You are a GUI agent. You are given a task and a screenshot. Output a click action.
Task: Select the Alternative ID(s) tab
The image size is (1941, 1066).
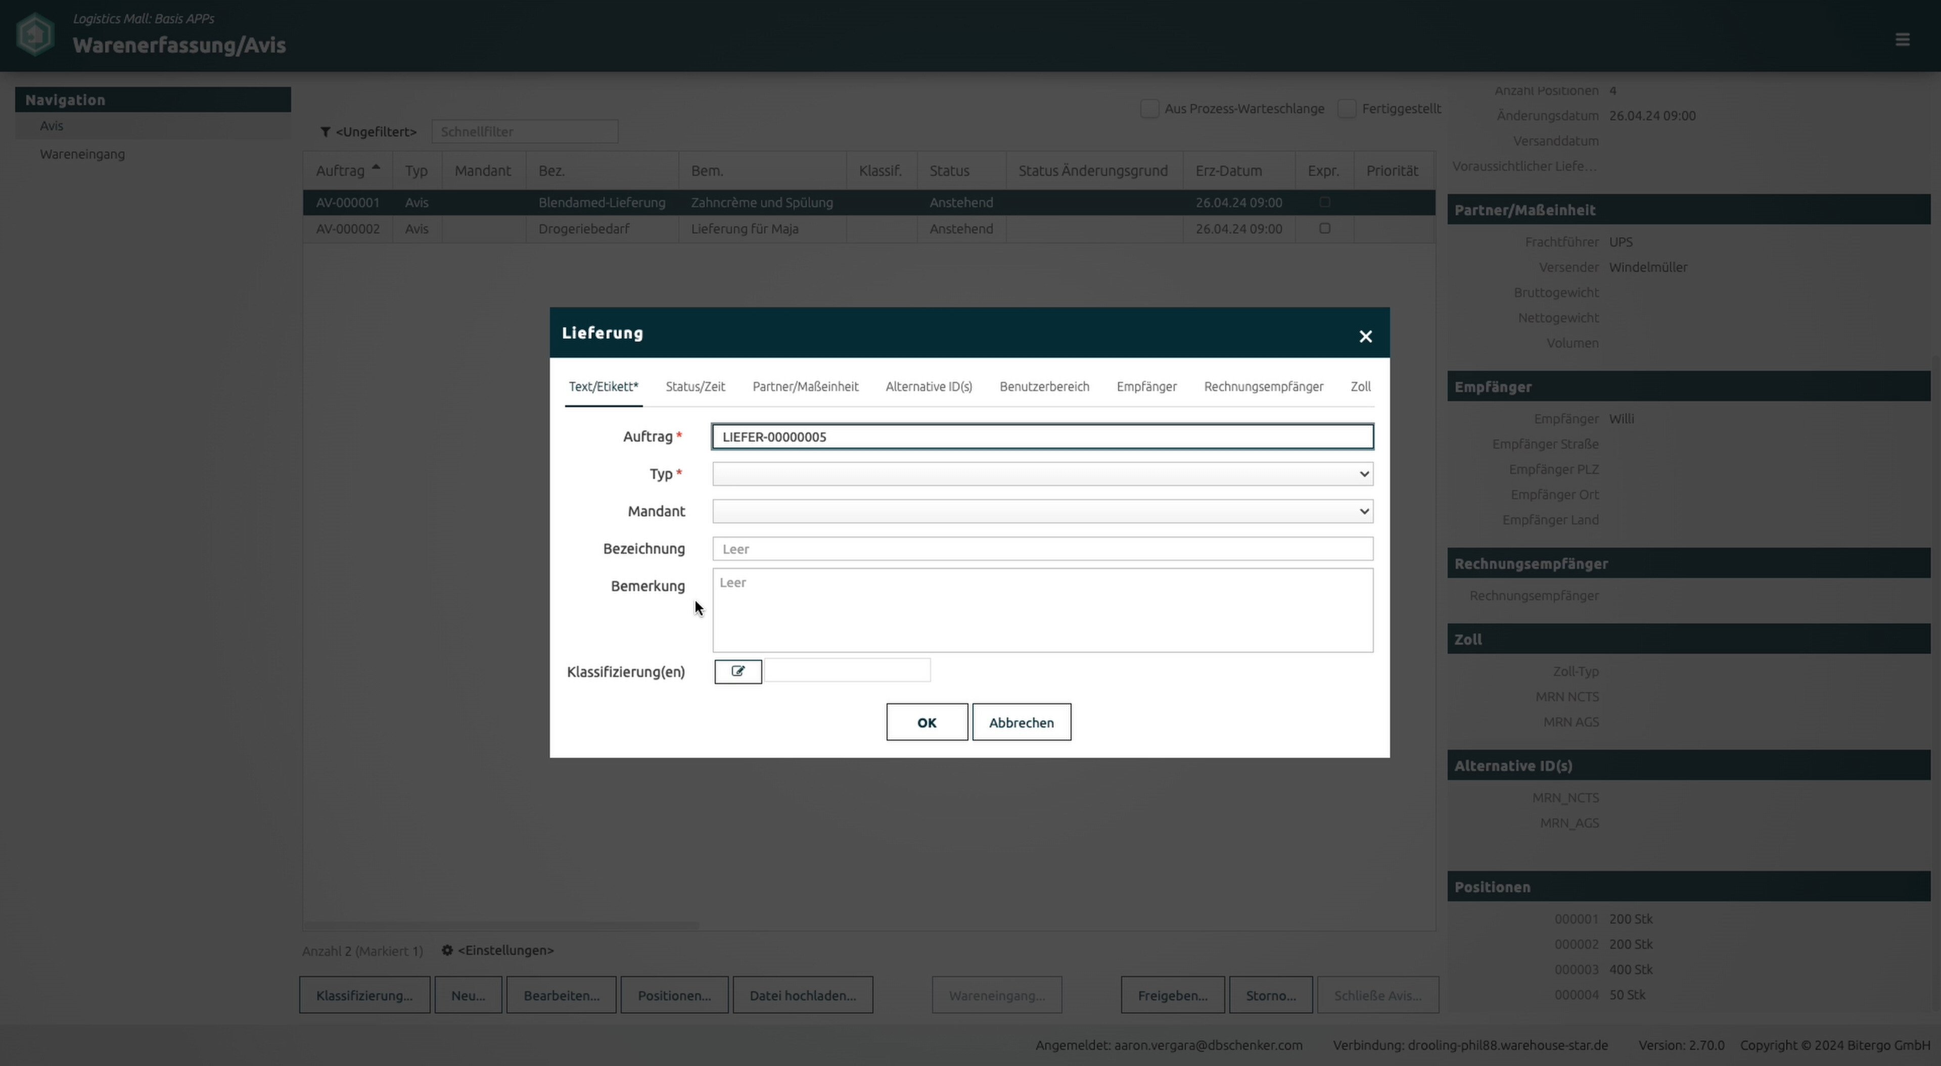(929, 386)
